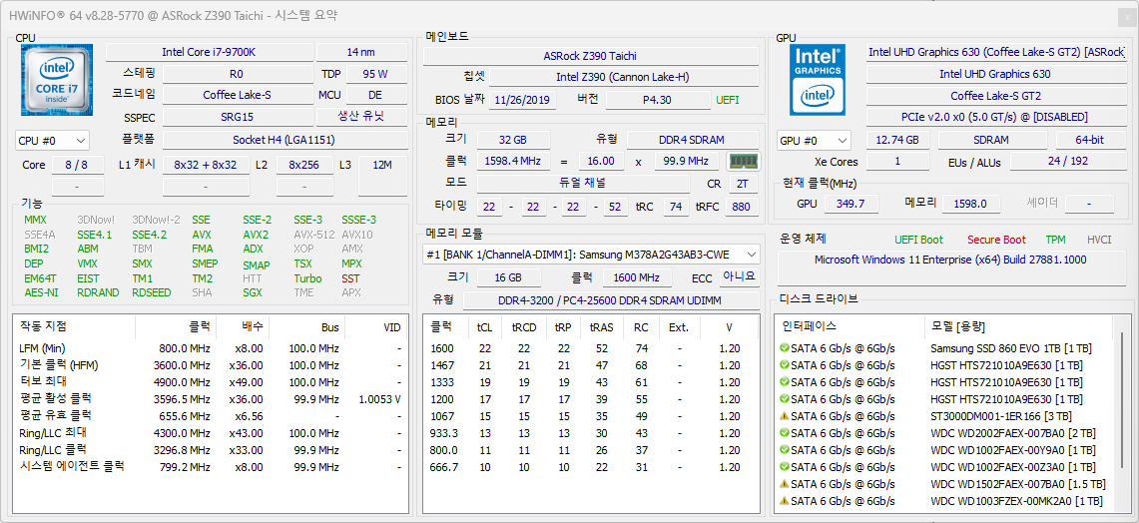Viewport: 1139px width, 523px height.
Task: Click the green UEFI Boot label
Action: pos(919,240)
